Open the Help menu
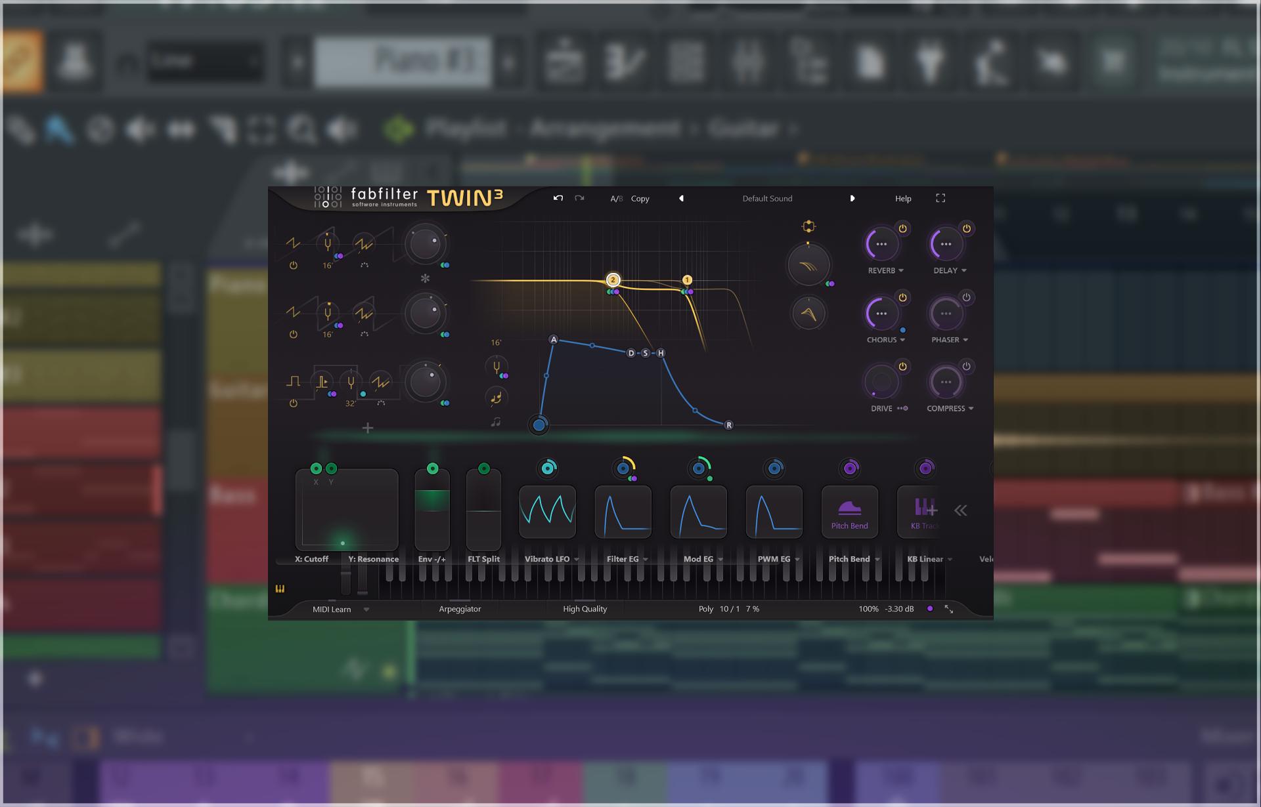1261x807 pixels. click(903, 199)
